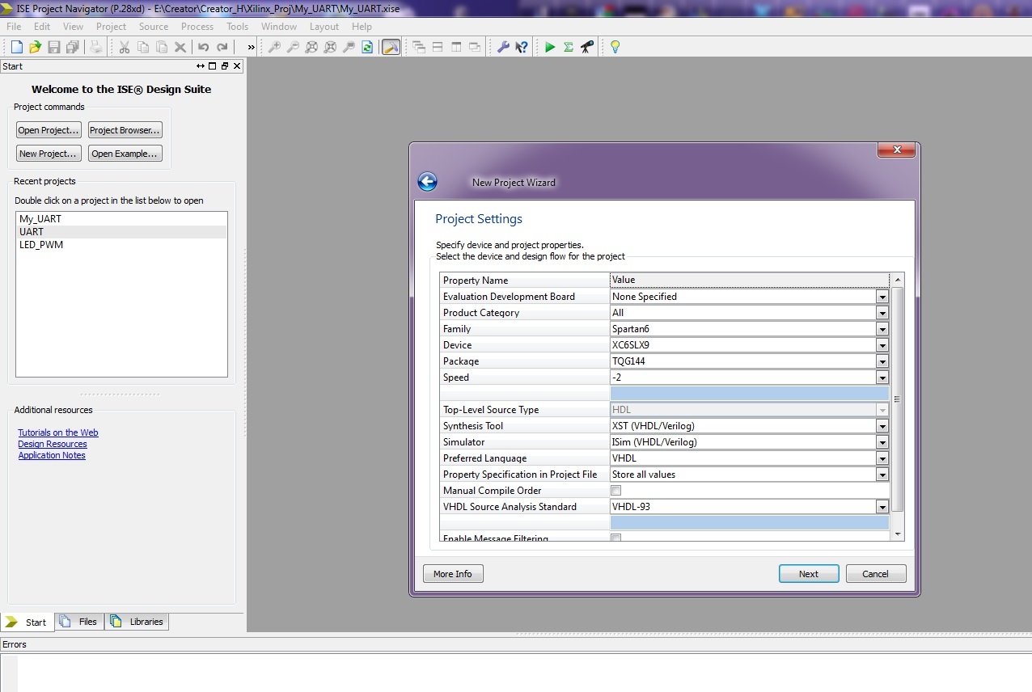Switch to the Libraries tab
Viewport: 1032px width, 692px height.
[137, 622]
